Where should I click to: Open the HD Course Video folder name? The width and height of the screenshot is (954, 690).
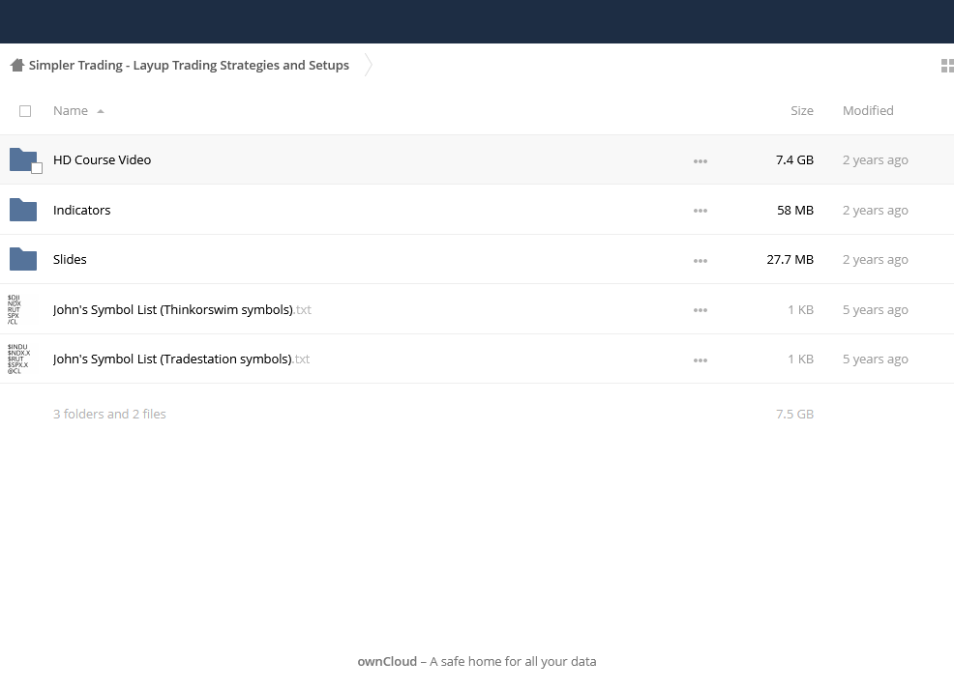pos(102,159)
